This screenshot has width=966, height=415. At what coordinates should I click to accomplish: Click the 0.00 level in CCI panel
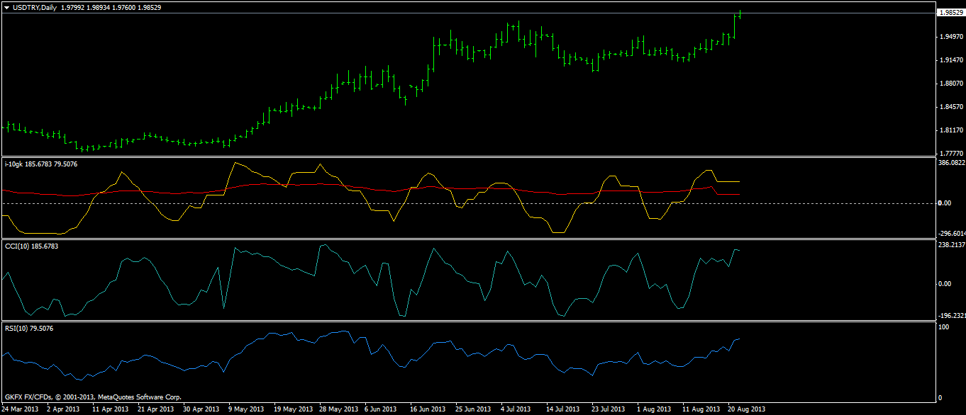coord(945,284)
